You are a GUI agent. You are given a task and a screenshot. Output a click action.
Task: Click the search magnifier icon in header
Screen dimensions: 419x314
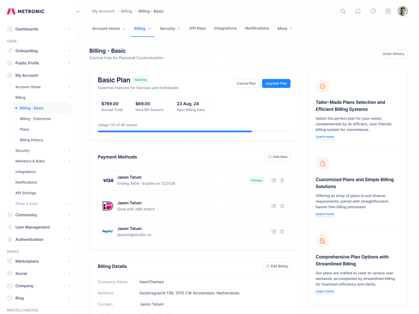[x=343, y=11]
